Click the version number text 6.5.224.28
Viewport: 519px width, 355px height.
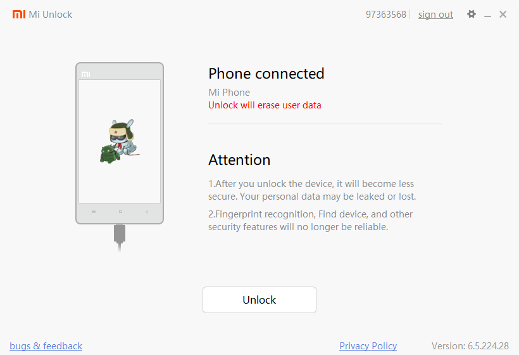click(x=488, y=345)
